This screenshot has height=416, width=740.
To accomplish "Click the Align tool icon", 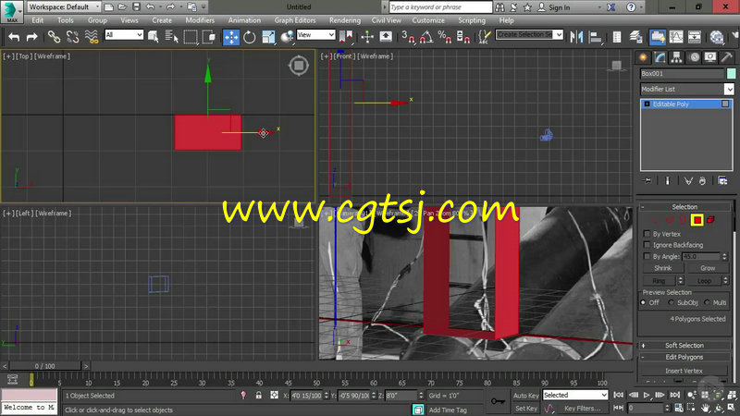I will (595, 37).
